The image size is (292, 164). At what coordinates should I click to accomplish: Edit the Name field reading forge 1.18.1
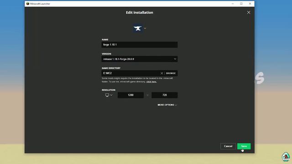pos(140,45)
